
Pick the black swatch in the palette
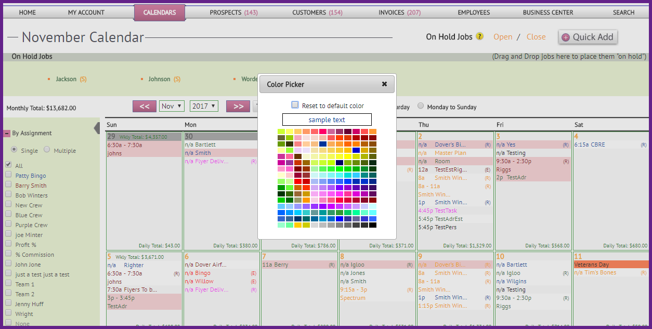pos(373,225)
